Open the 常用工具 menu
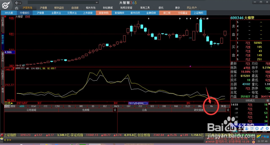Screen dimensions: 270x145 click(145, 8)
